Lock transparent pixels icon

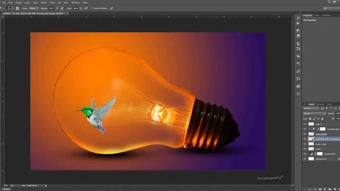310,119
